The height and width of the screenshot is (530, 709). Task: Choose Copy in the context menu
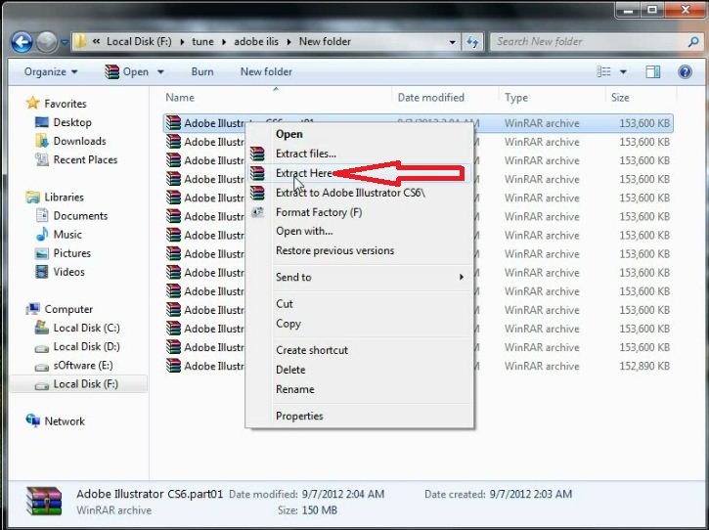288,324
